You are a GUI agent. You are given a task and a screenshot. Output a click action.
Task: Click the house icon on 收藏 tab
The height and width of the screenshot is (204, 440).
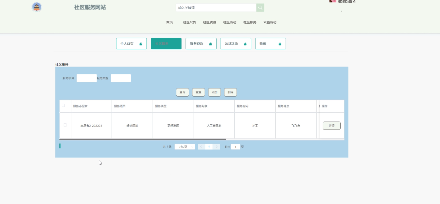click(x=280, y=44)
